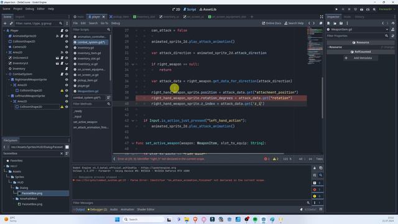Collapse the CombatSystem node
Image resolution: width=398 pixels, height=224 pixels.
pyautogui.click(x=7, y=74)
